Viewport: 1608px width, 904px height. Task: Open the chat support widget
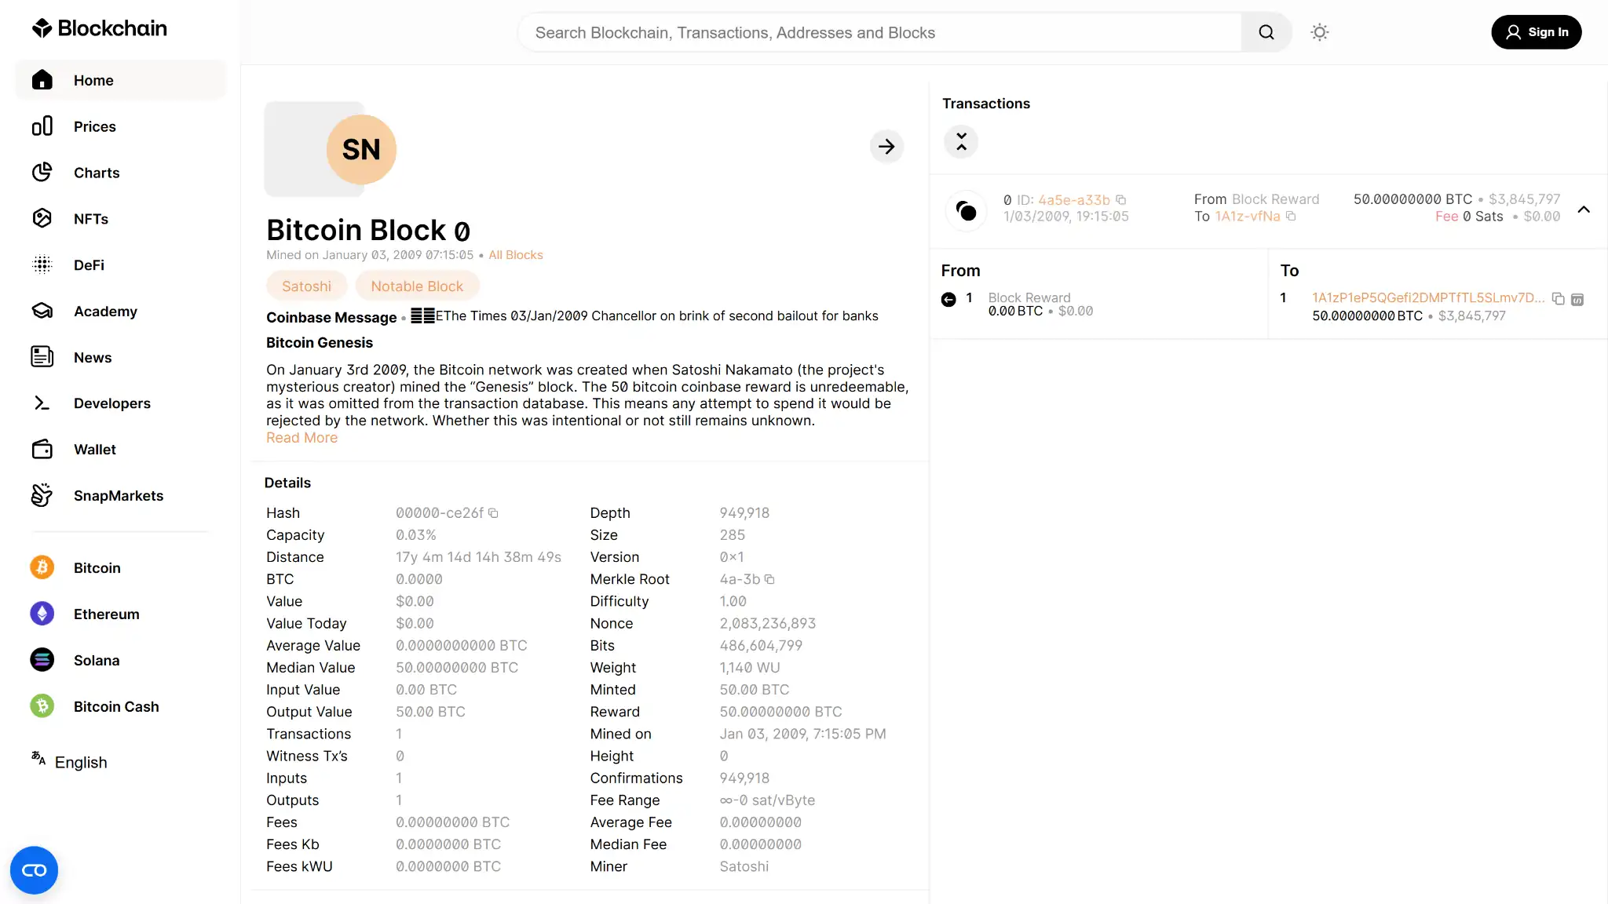coord(34,870)
